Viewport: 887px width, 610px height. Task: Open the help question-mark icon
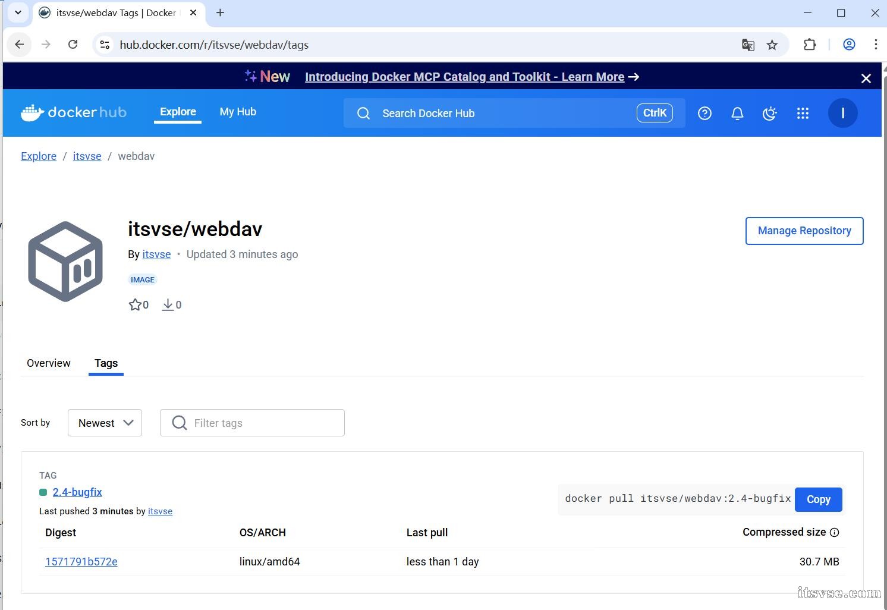pyautogui.click(x=704, y=113)
